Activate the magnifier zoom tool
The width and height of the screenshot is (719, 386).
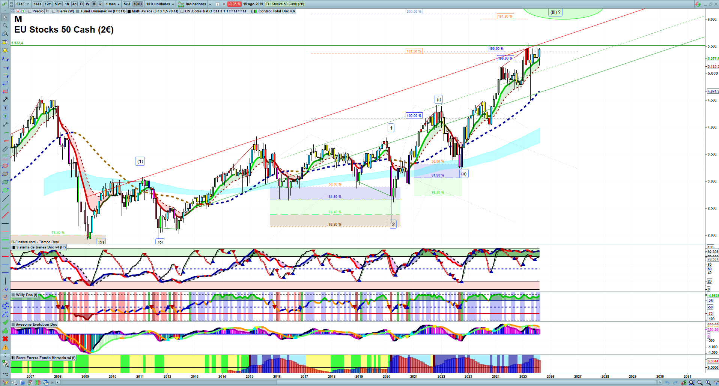click(5, 25)
